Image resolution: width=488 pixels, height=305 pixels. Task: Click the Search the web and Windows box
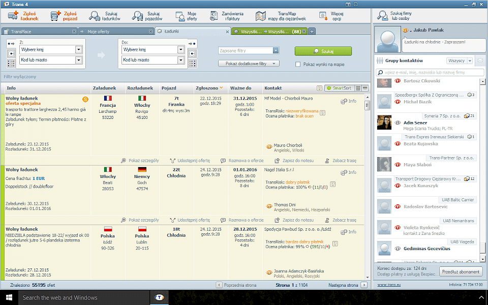coord(84,297)
